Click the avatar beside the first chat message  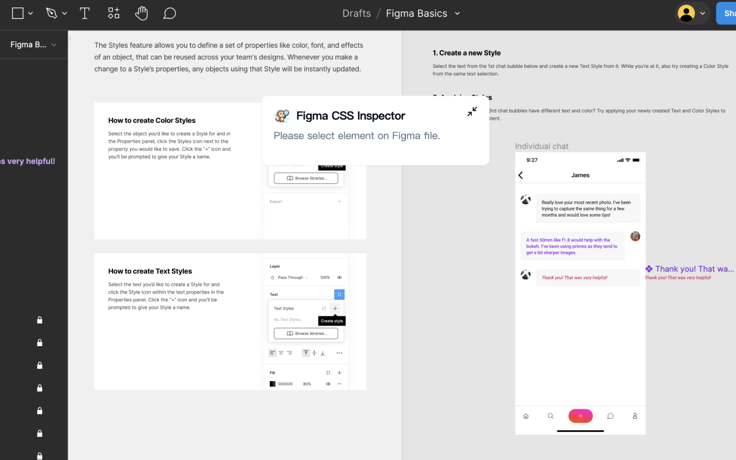click(526, 200)
